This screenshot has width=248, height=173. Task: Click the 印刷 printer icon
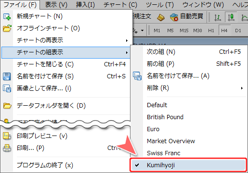7,148
